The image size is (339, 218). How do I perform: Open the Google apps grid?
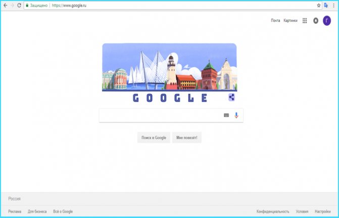pos(305,21)
